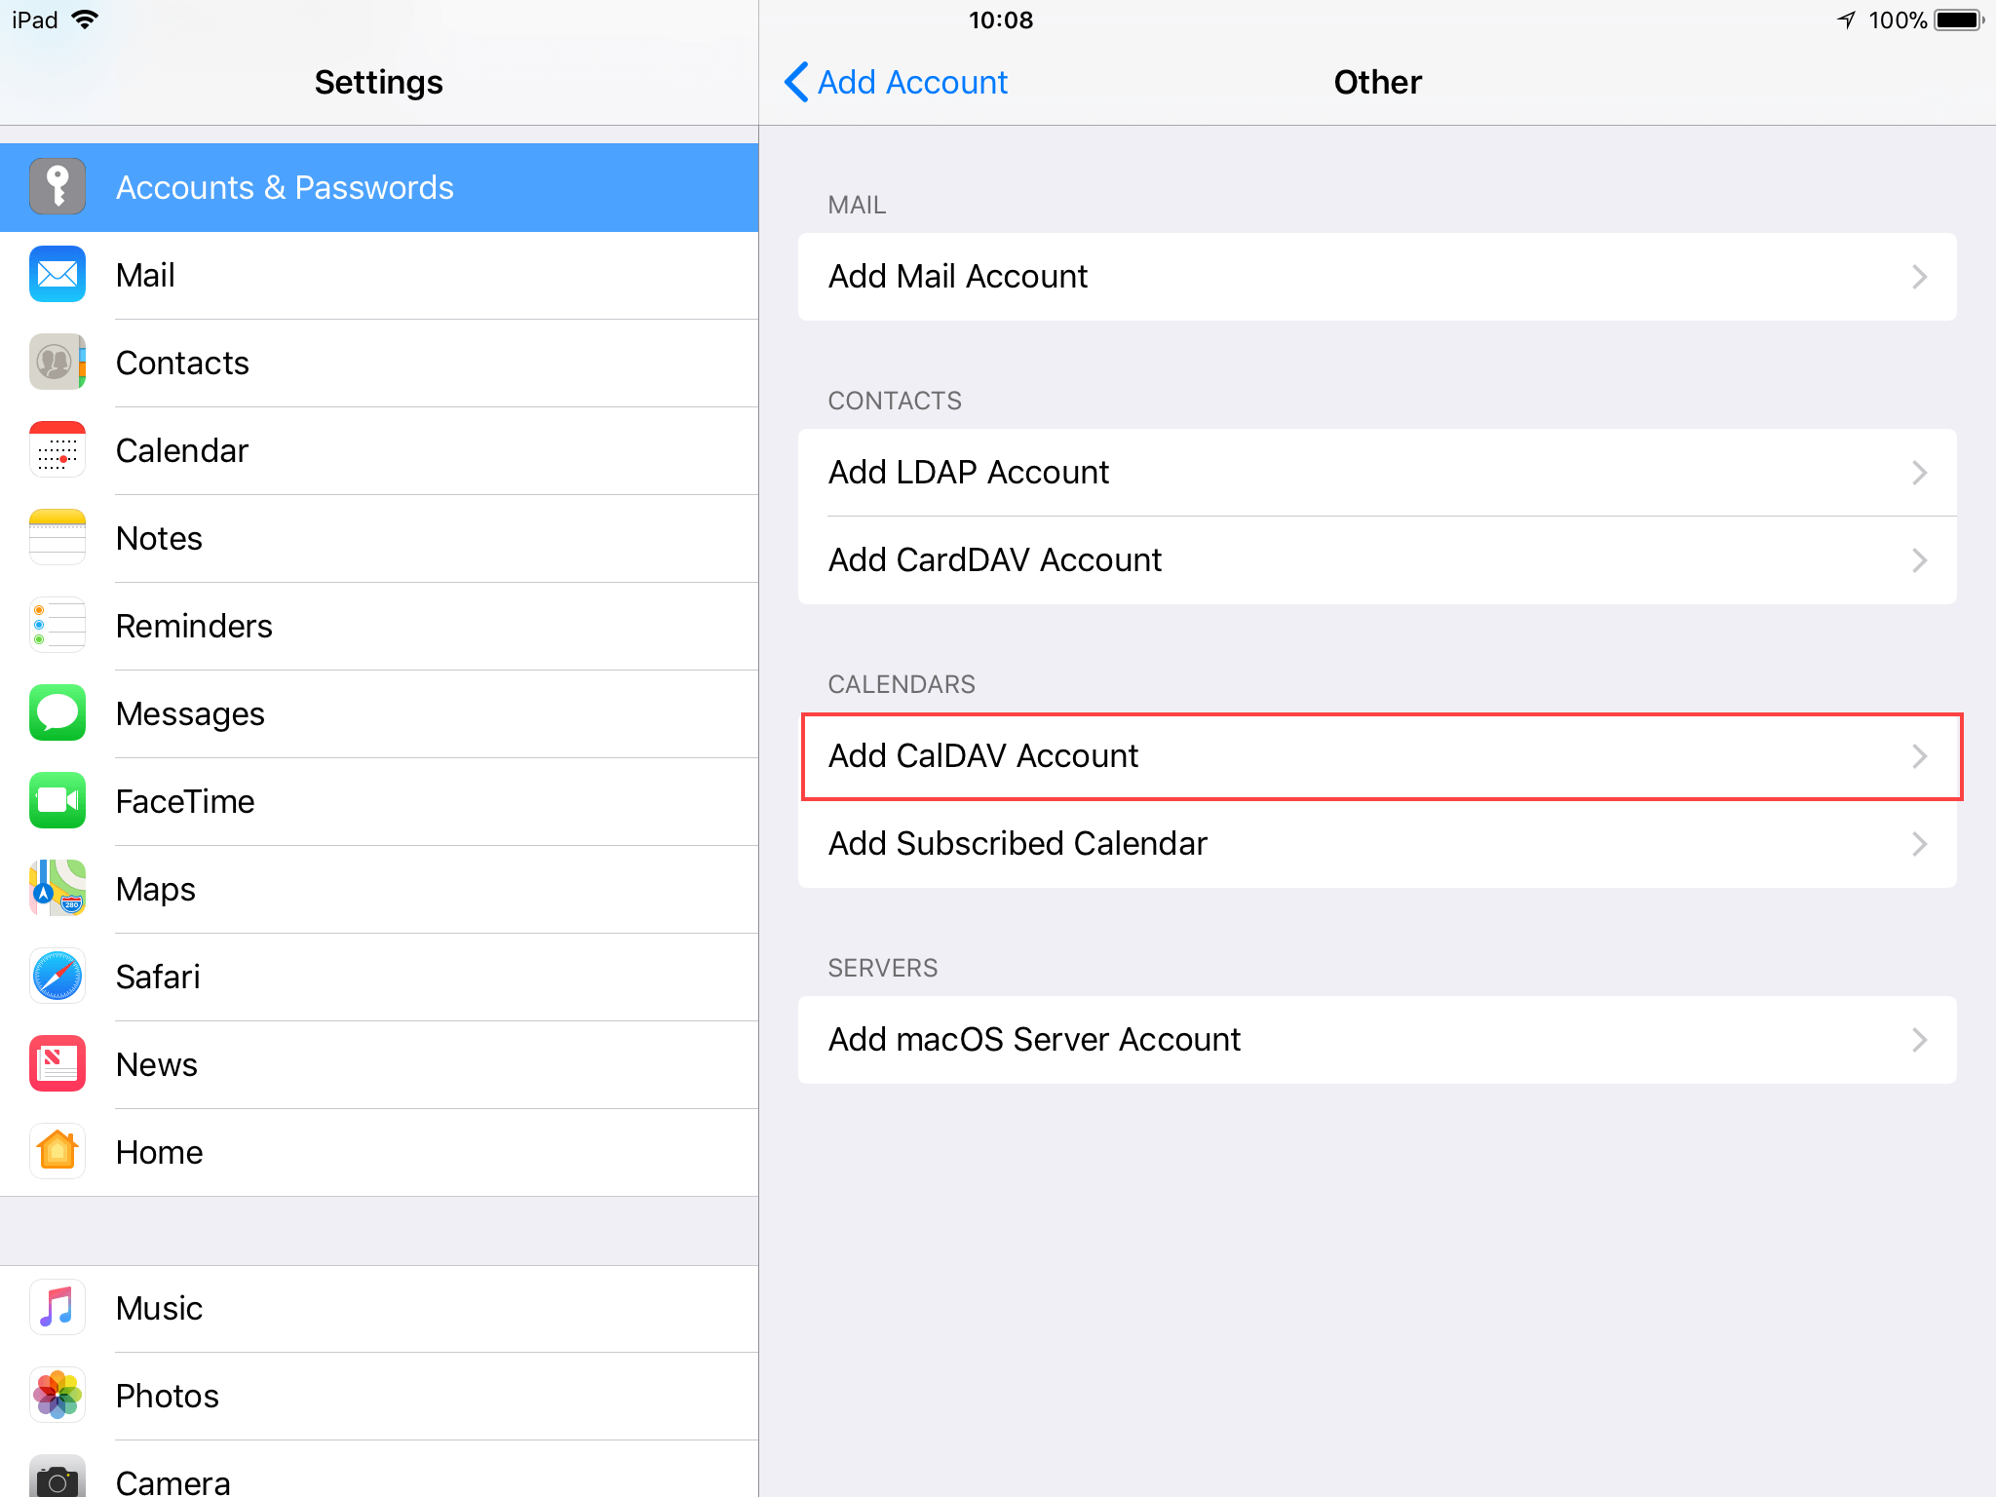Tap the Photos flower icon
Screen dimensions: 1996x1497
(x=58, y=1396)
